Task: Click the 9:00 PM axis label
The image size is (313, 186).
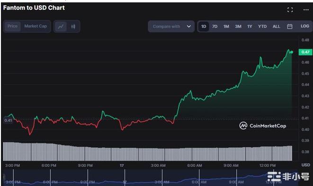Action: click(85, 165)
